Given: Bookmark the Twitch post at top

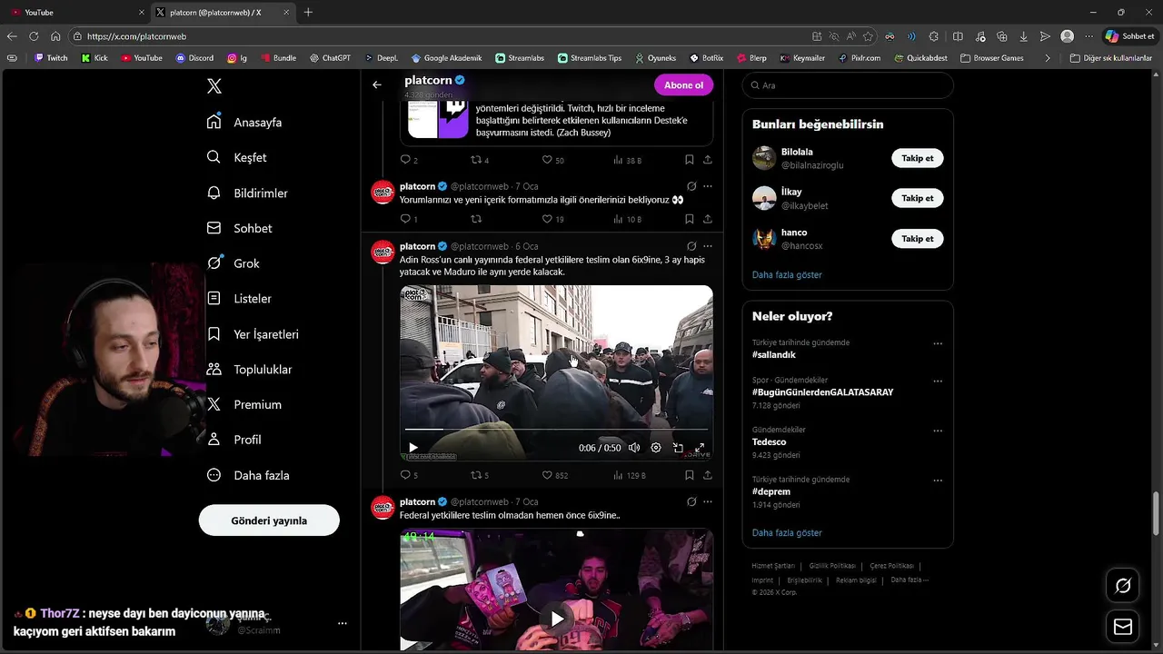Looking at the screenshot, I should [x=689, y=160].
